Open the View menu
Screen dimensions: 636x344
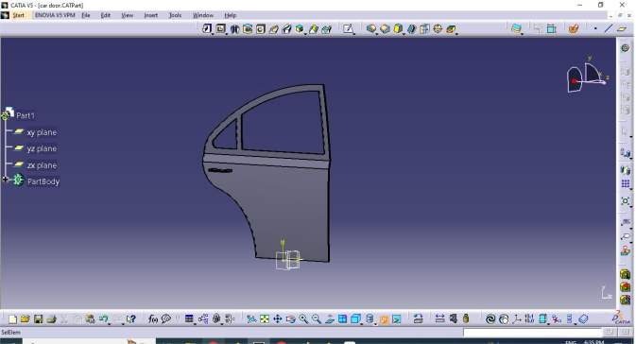click(128, 15)
